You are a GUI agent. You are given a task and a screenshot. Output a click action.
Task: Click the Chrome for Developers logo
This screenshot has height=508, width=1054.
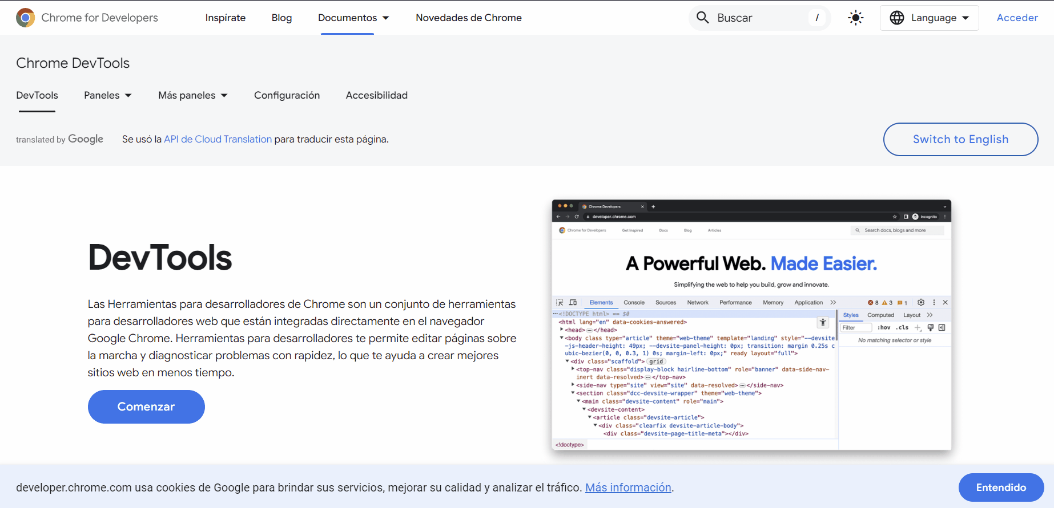26,18
